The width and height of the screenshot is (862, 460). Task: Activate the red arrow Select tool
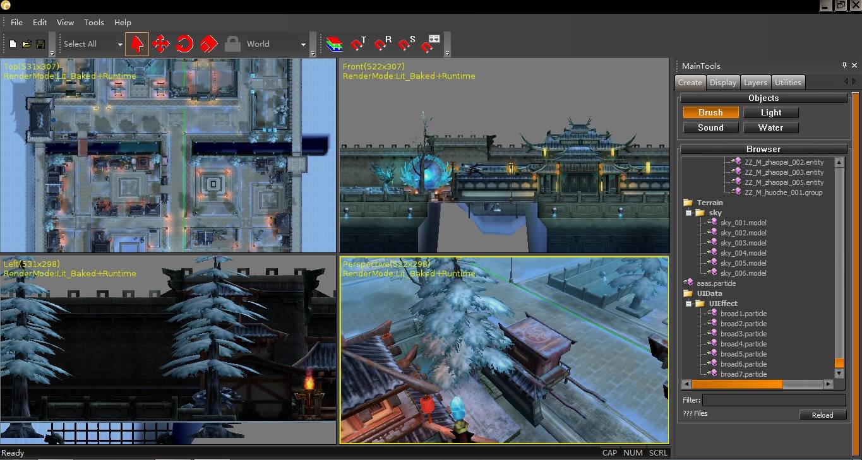pos(137,44)
